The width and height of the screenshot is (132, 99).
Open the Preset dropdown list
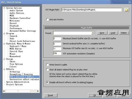click(93, 33)
